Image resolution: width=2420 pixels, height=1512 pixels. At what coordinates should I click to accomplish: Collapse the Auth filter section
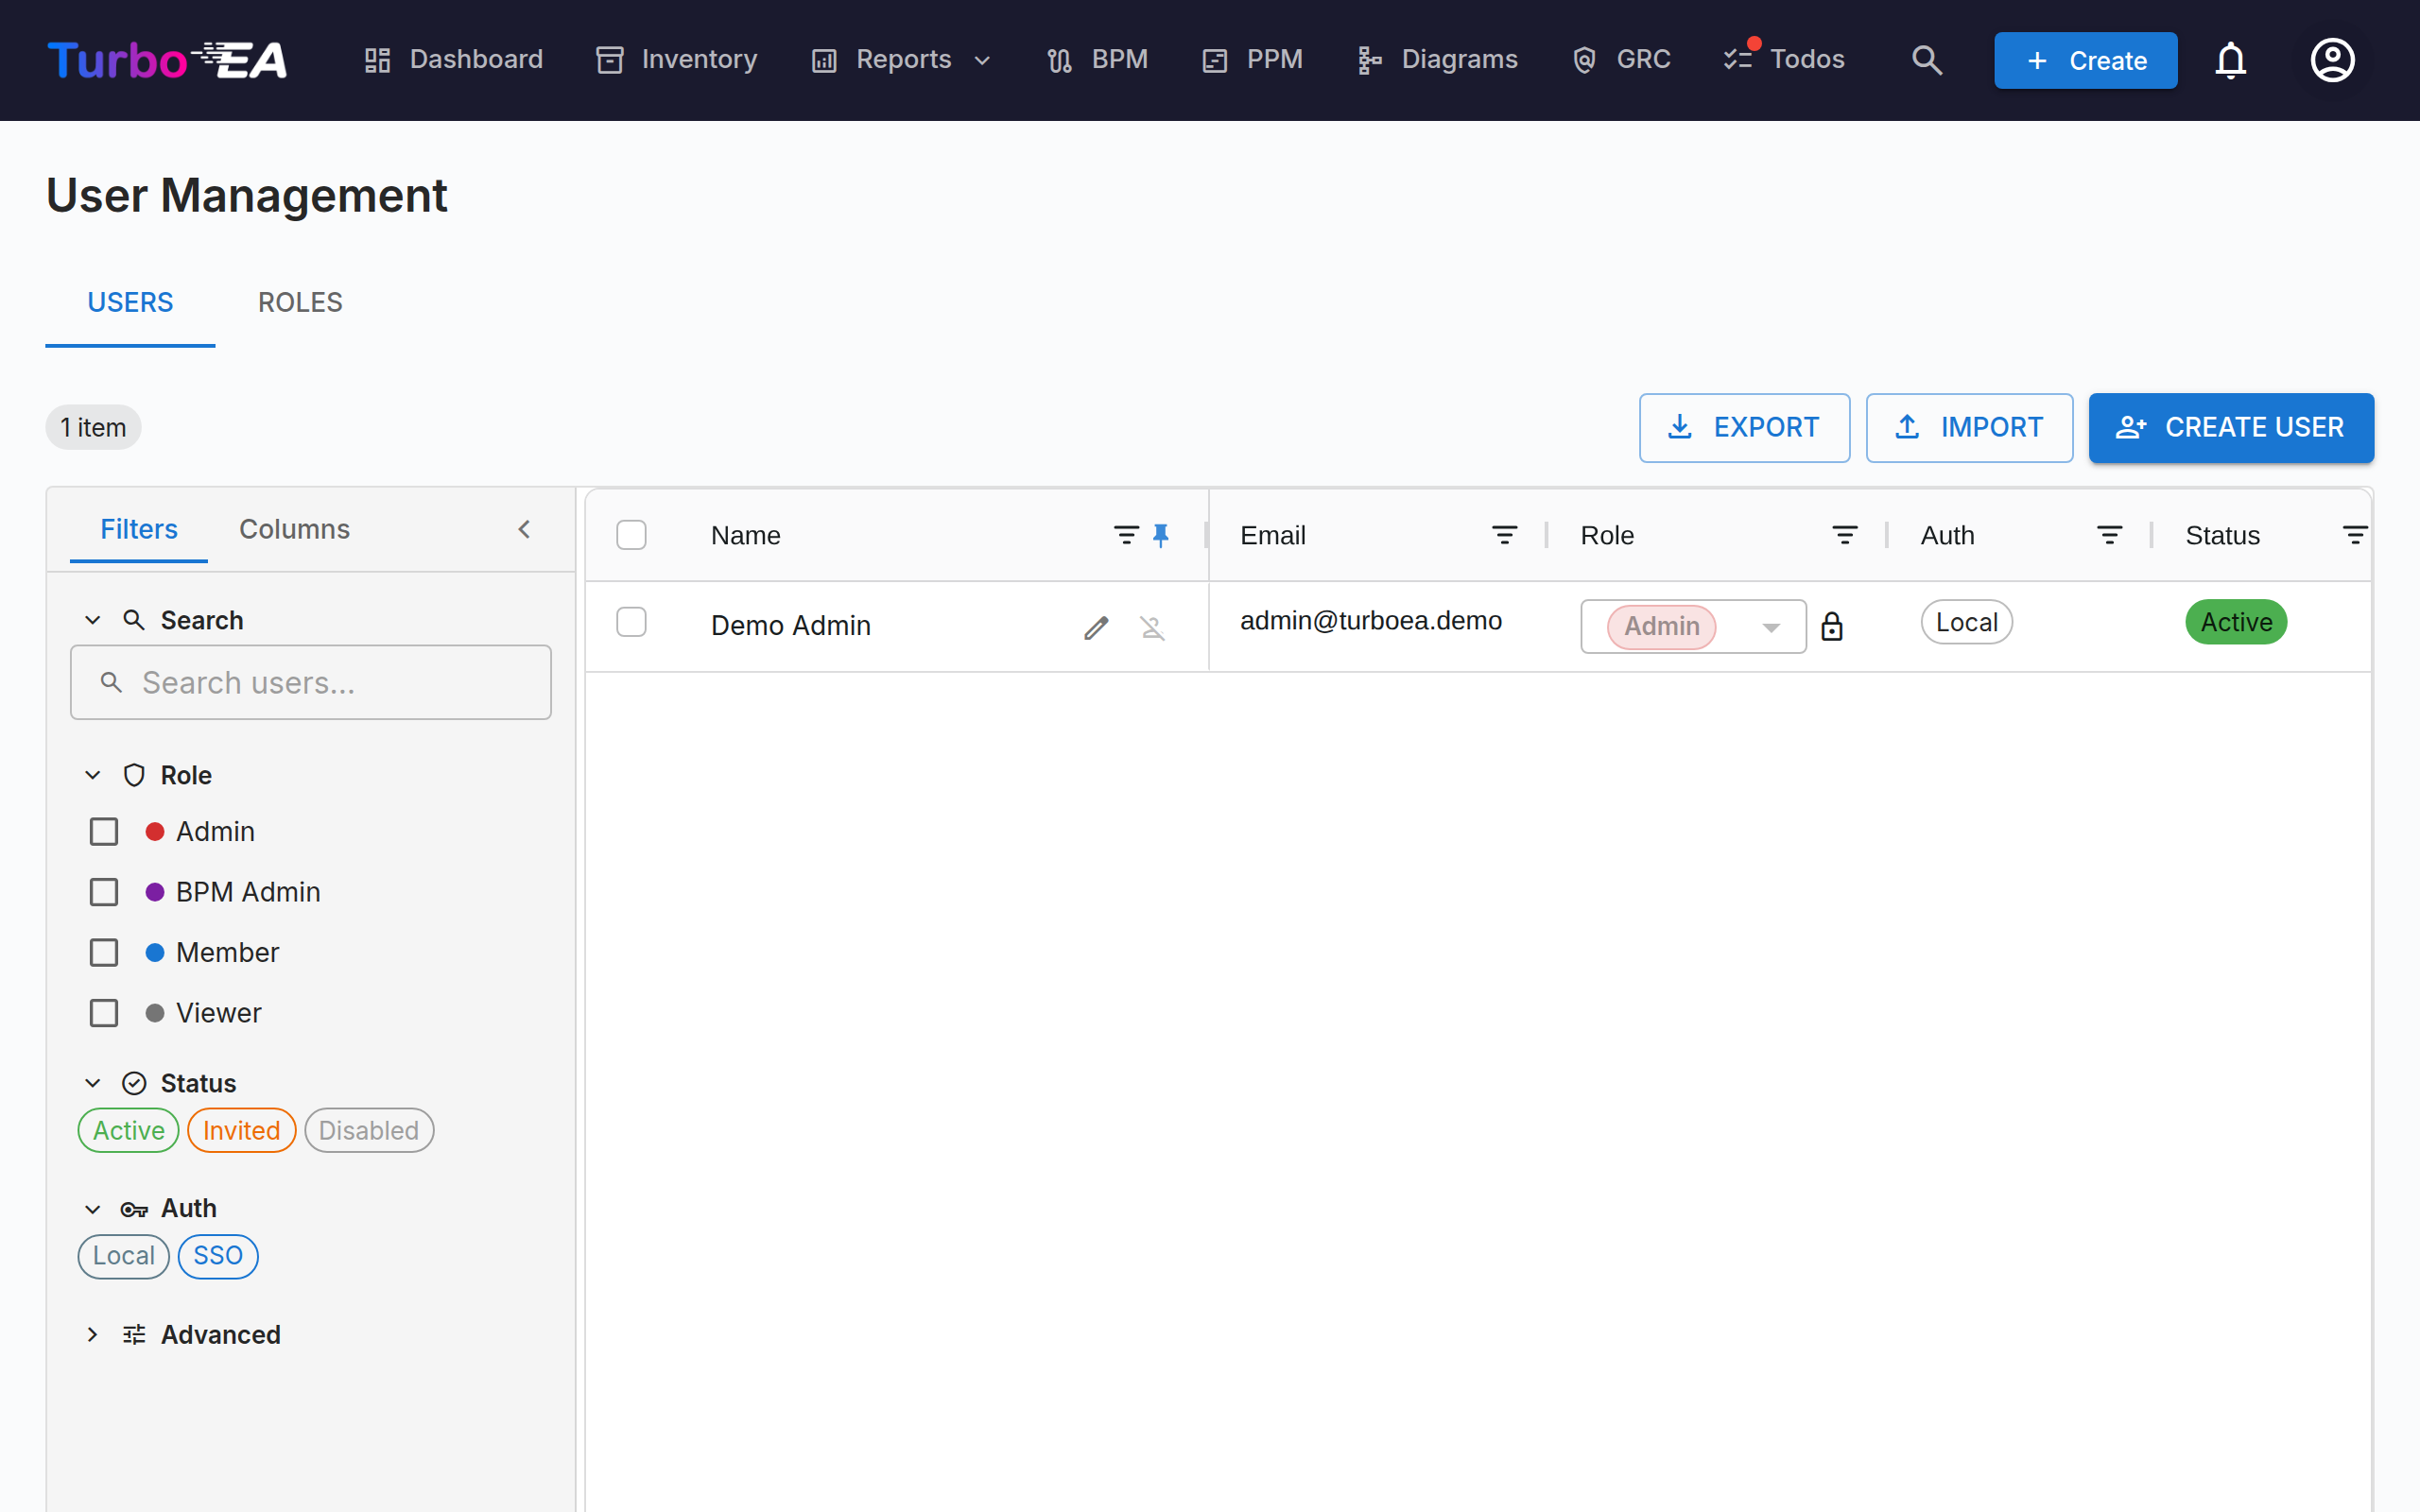pos(93,1209)
